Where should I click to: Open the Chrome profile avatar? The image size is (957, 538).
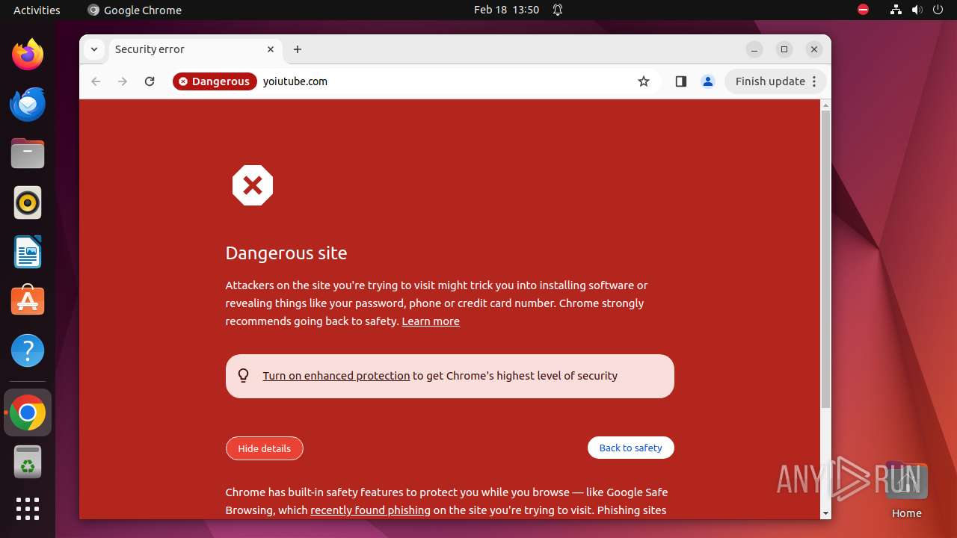click(x=708, y=81)
